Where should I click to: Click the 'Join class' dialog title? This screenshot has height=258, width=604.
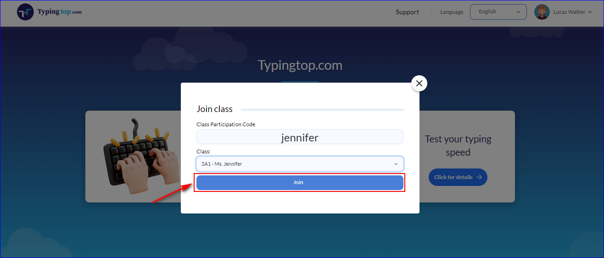(214, 109)
